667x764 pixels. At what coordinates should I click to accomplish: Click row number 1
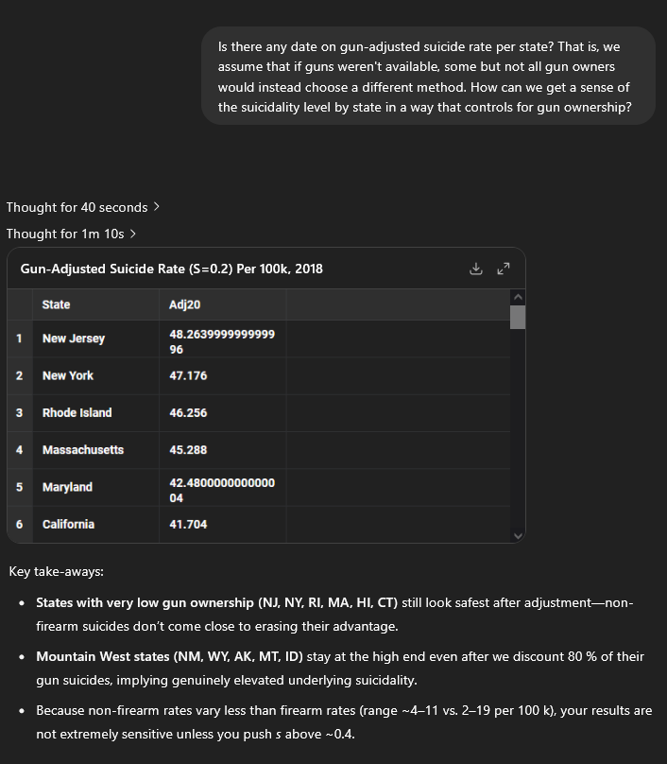pos(20,339)
